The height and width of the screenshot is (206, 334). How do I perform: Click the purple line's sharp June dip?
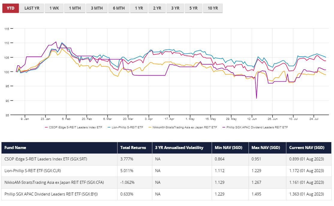coord(256,98)
